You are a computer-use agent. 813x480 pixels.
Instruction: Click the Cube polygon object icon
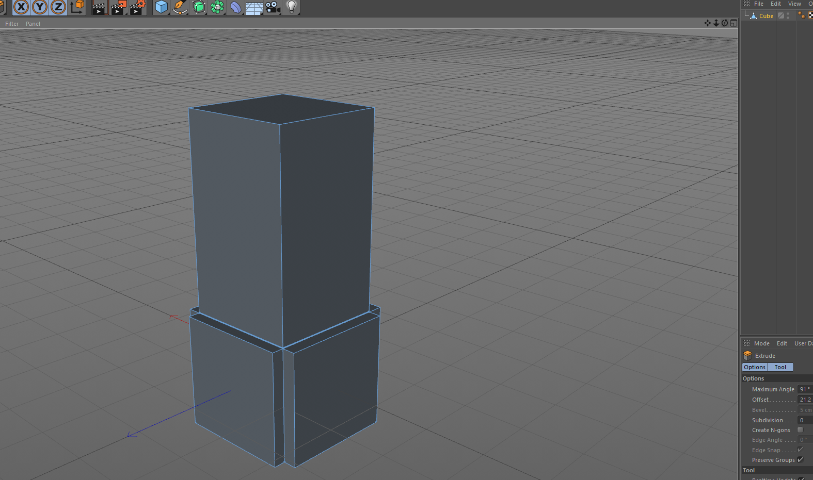(x=754, y=16)
